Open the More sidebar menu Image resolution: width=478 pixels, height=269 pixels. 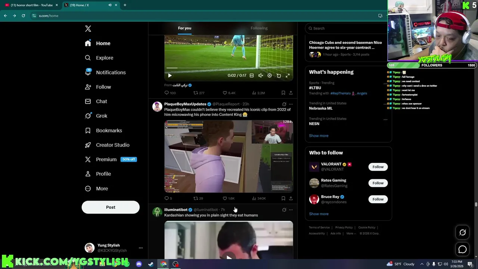[96, 189]
